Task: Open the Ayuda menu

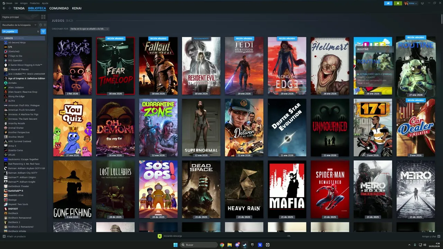Action: [x=45, y=3]
